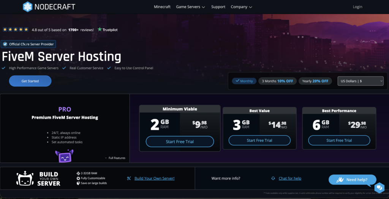Click the five-star rating icons

[x=16, y=30]
